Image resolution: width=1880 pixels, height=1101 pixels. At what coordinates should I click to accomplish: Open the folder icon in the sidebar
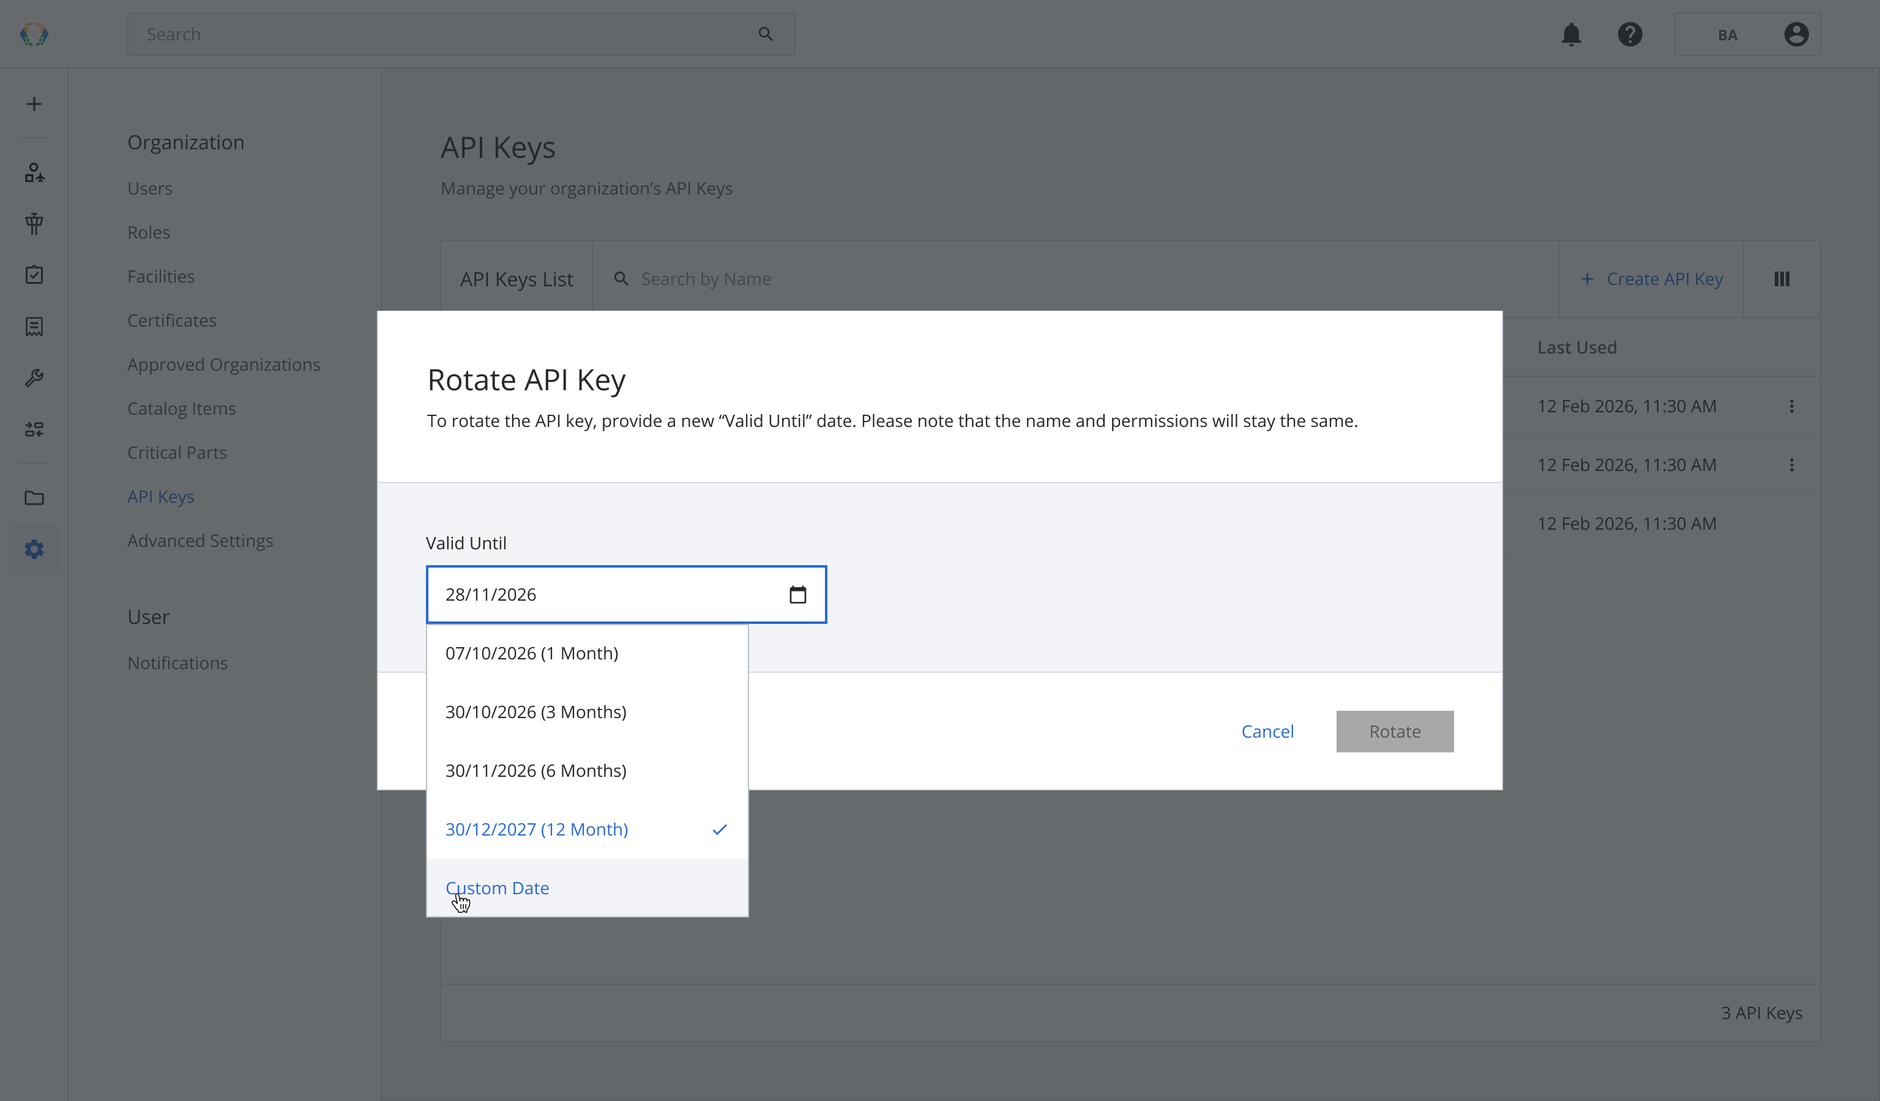(34, 498)
